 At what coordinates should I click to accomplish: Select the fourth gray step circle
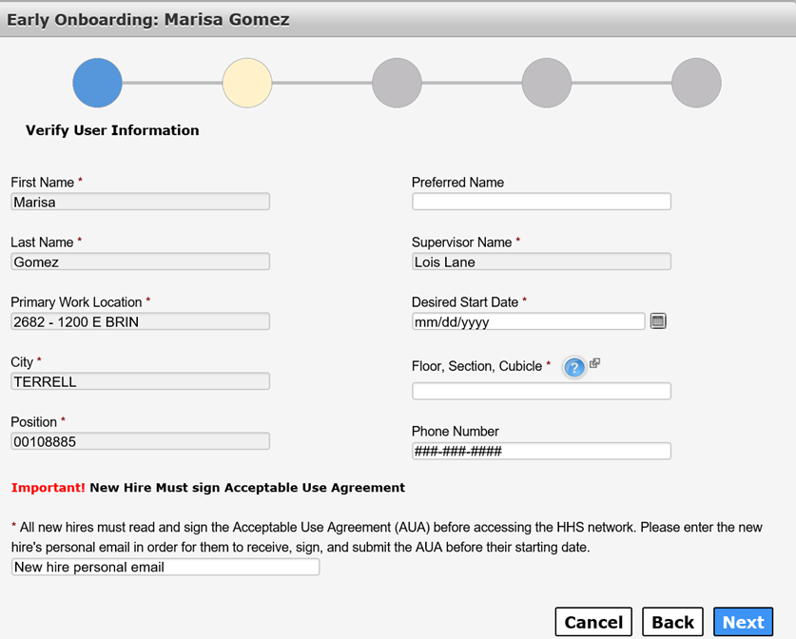547,83
